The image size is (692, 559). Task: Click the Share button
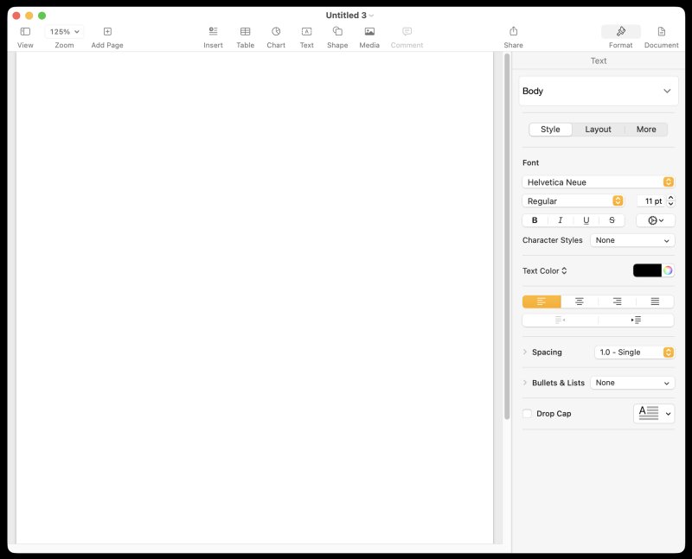point(513,32)
